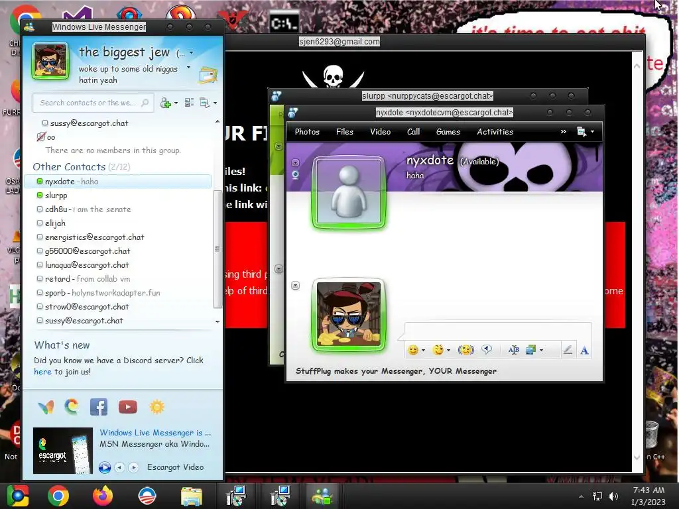Open the sun weather tab icon

coord(156,407)
